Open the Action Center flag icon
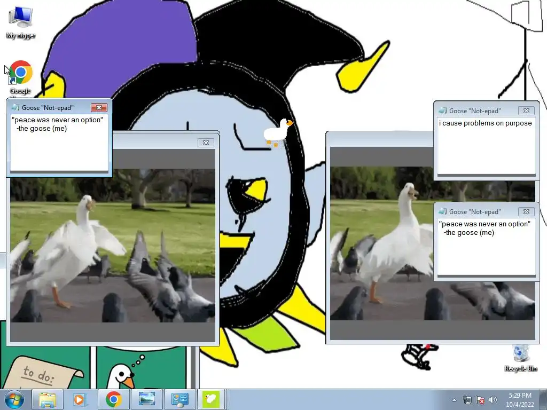Viewport: 547px width, 410px height. (480, 400)
